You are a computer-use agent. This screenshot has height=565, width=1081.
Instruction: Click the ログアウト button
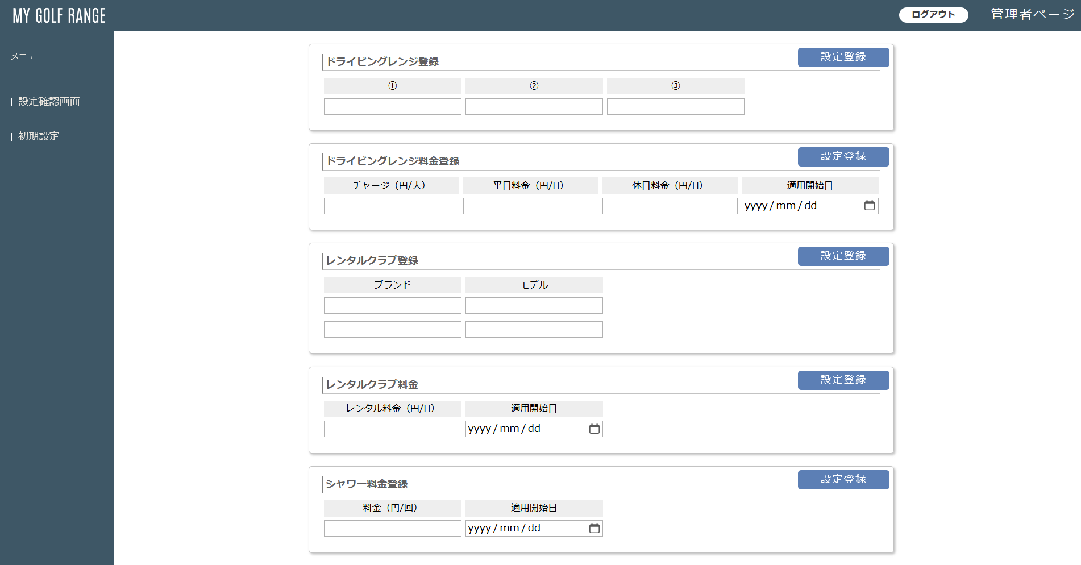point(933,15)
